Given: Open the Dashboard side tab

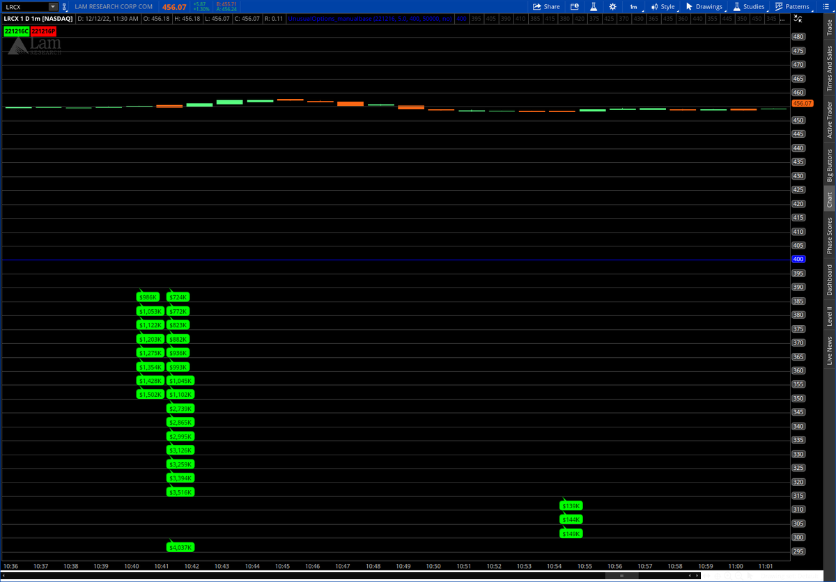Looking at the screenshot, I should (829, 280).
